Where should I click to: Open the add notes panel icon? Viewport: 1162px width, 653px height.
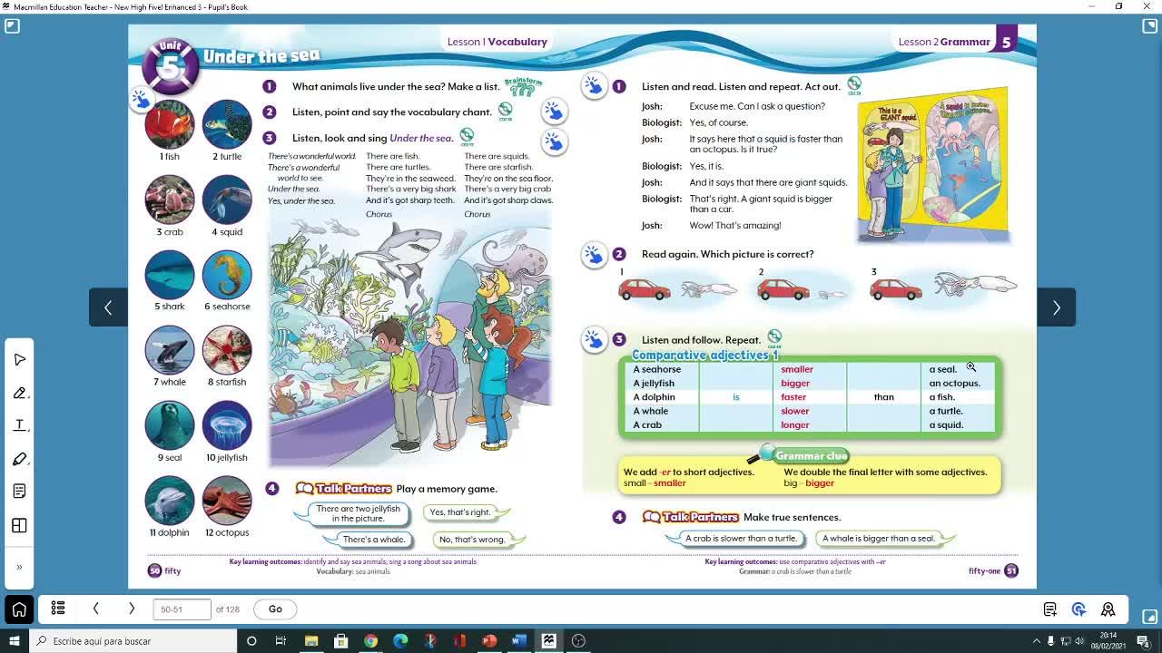(x=1050, y=609)
